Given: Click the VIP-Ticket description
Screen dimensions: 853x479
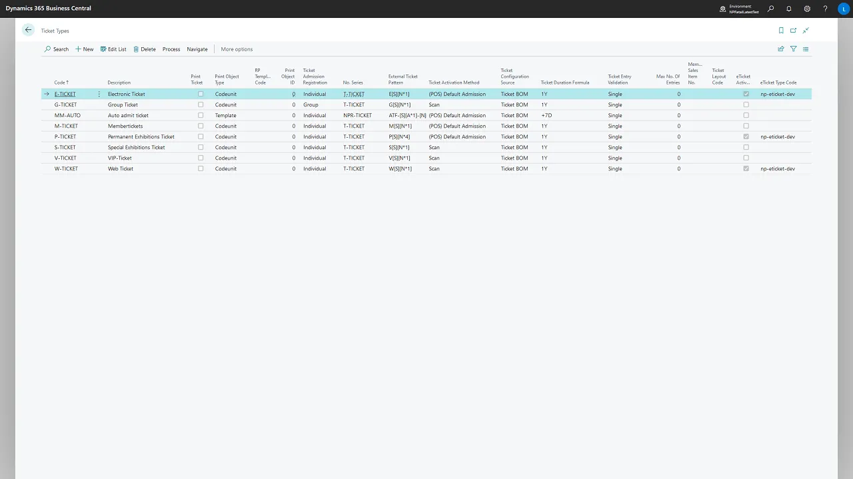Looking at the screenshot, I should [x=120, y=158].
